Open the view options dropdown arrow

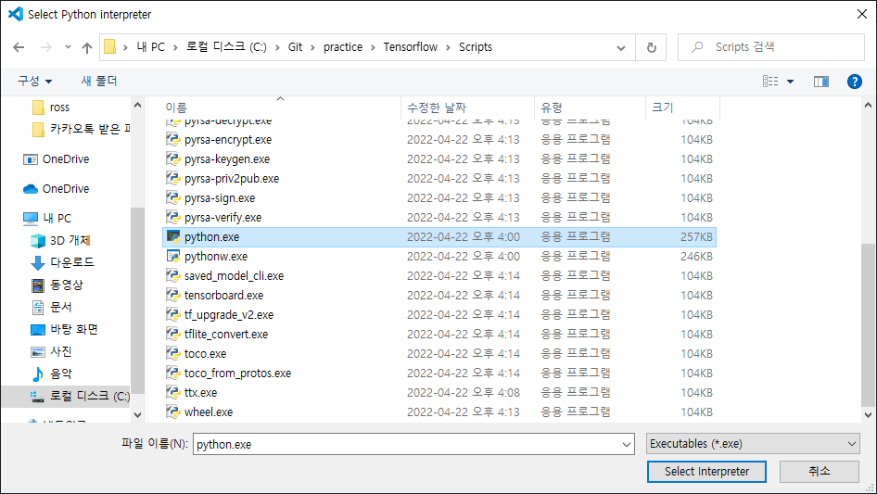click(x=790, y=82)
